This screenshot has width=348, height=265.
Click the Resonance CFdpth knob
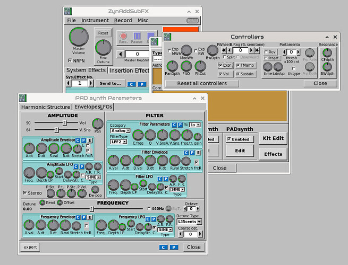tap(327, 52)
